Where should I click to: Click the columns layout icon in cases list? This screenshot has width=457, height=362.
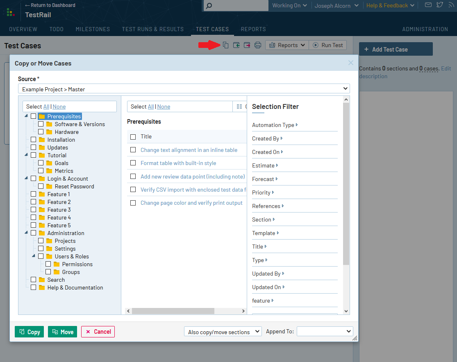pos(239,106)
